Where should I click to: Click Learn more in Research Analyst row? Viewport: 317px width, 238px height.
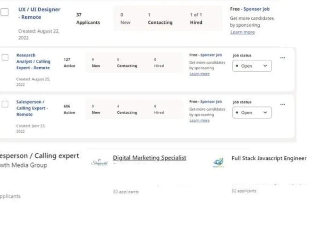(x=199, y=74)
